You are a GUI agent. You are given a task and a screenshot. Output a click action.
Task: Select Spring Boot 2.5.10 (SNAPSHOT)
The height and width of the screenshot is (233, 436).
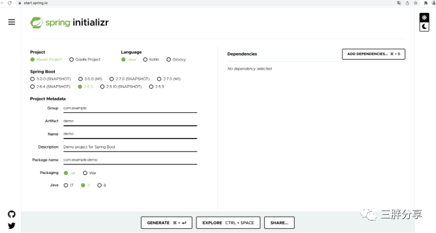(x=121, y=87)
